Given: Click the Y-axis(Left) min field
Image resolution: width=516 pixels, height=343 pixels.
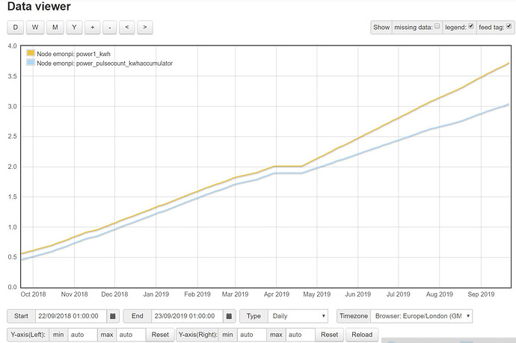Looking at the screenshot, I should [82, 335].
